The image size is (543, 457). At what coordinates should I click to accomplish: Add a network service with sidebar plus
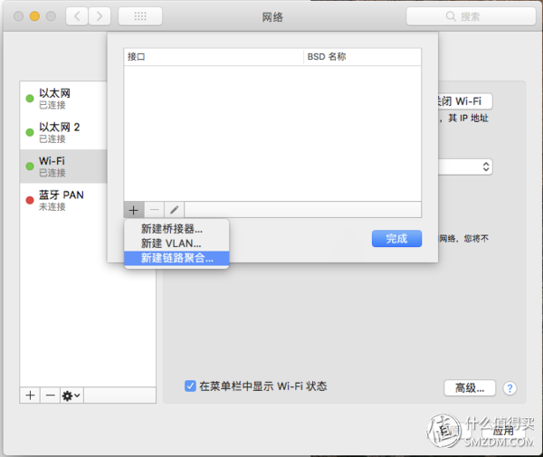(30, 395)
